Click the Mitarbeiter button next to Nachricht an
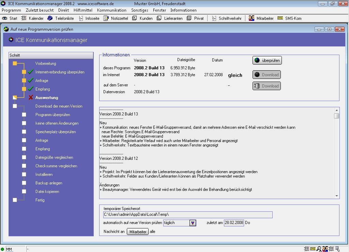The image size is (349, 252). (138, 232)
